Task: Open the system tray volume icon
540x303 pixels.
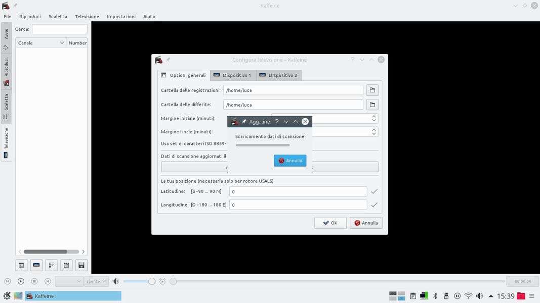Action: [x=479, y=296]
